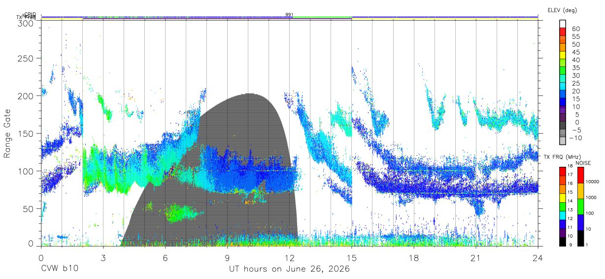605x279 pixels.
Task: Click the '45' label on ELEV legend
Action: pos(575,52)
